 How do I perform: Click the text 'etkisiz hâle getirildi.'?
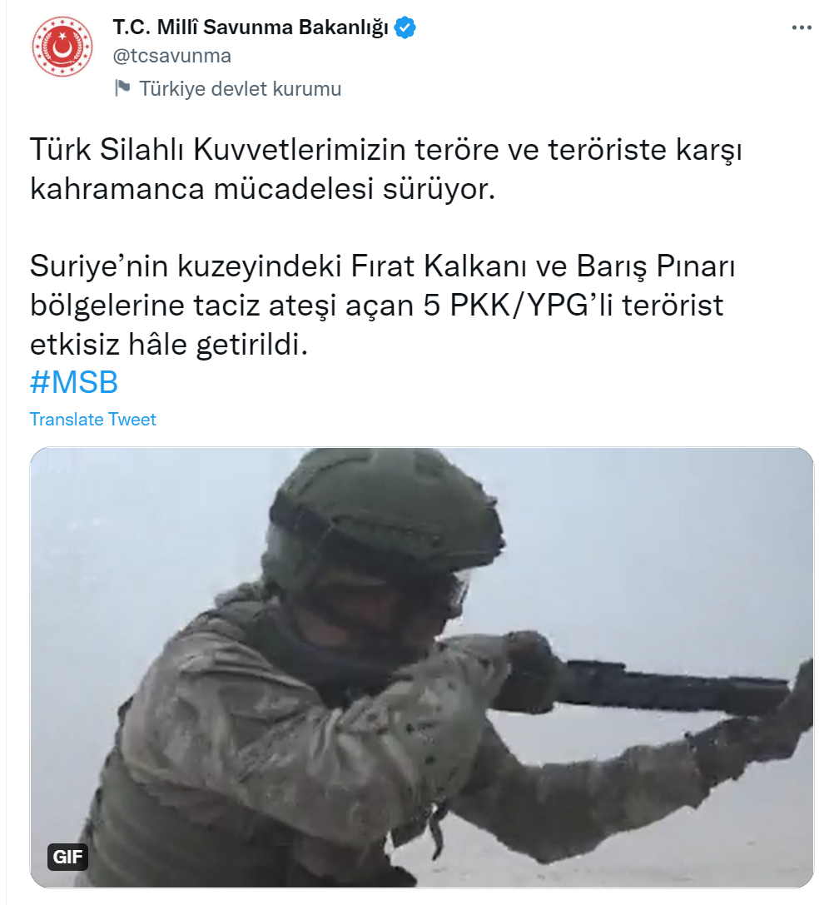pyautogui.click(x=169, y=344)
